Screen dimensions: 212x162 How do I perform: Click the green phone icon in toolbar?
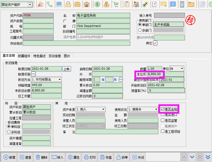[x=50, y=4]
